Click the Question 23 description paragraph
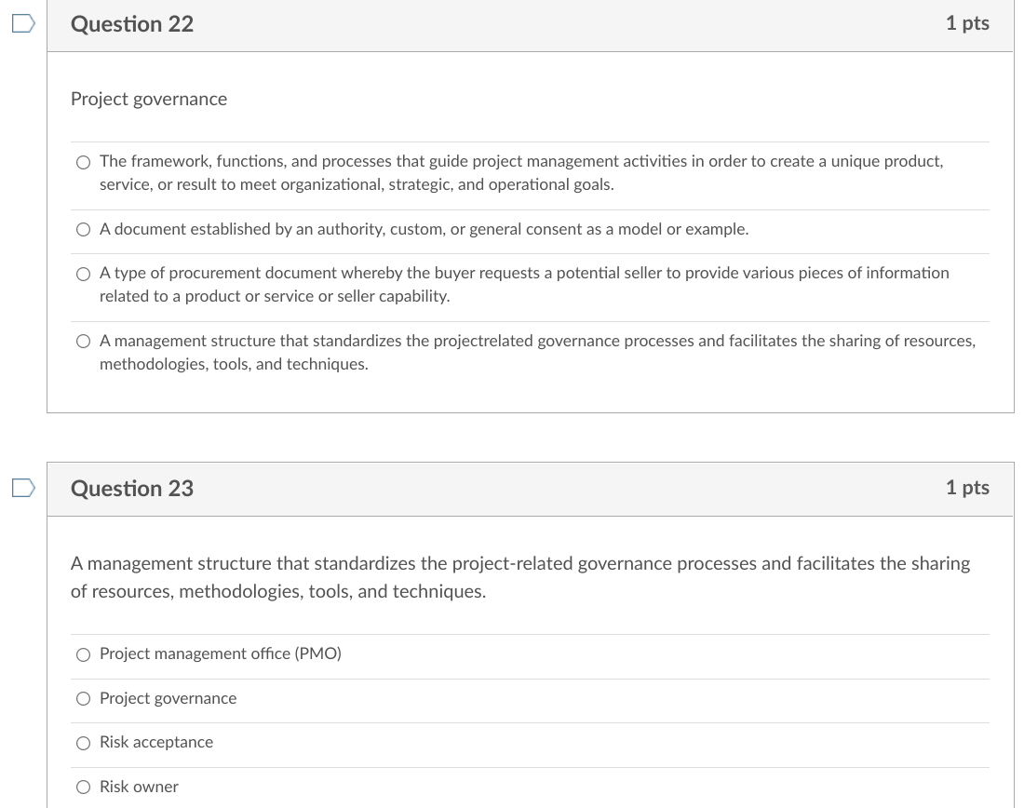 (520, 576)
